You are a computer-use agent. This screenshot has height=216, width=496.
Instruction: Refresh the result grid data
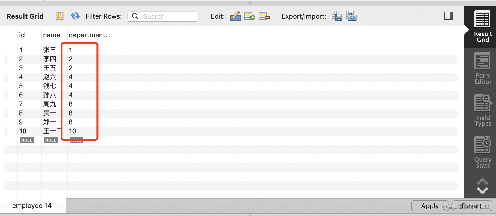[75, 16]
